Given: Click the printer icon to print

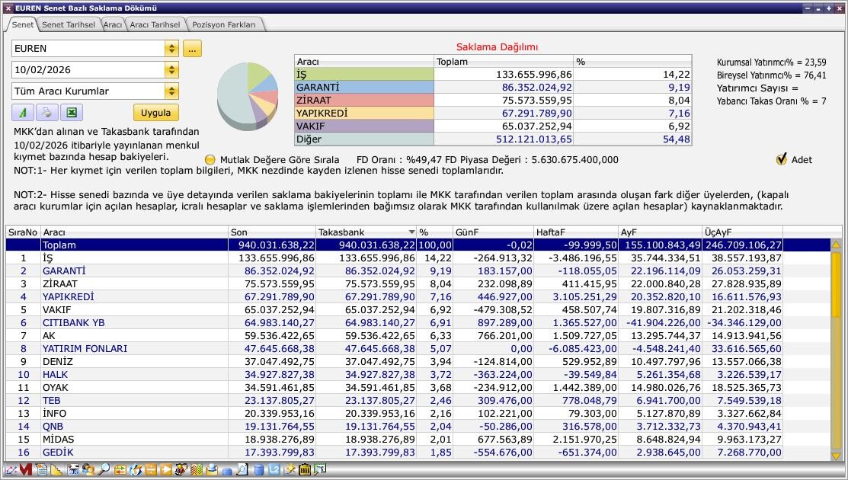Looking at the screenshot, I should click(46, 113).
